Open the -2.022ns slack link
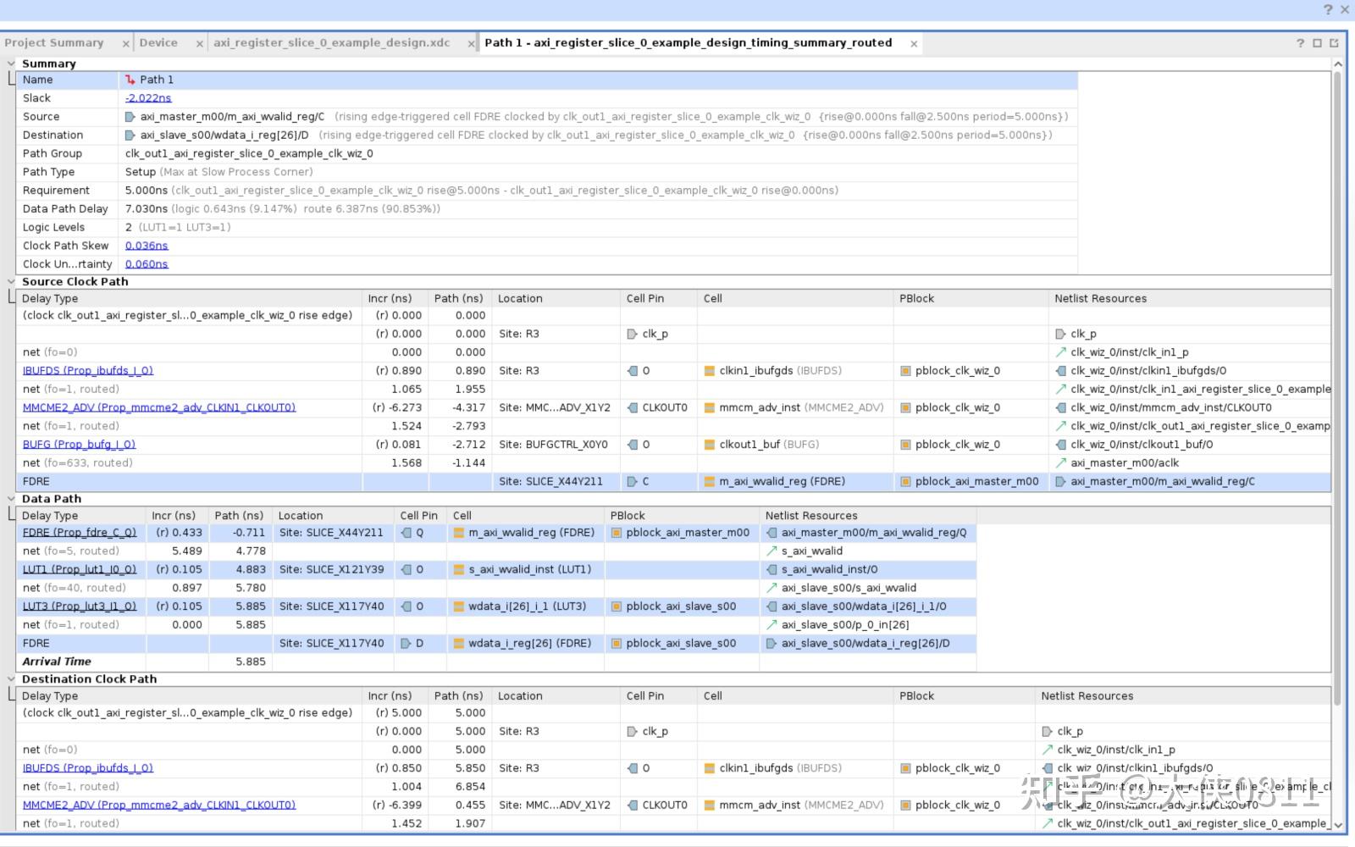Screen dimensions: 1355x847 point(148,98)
